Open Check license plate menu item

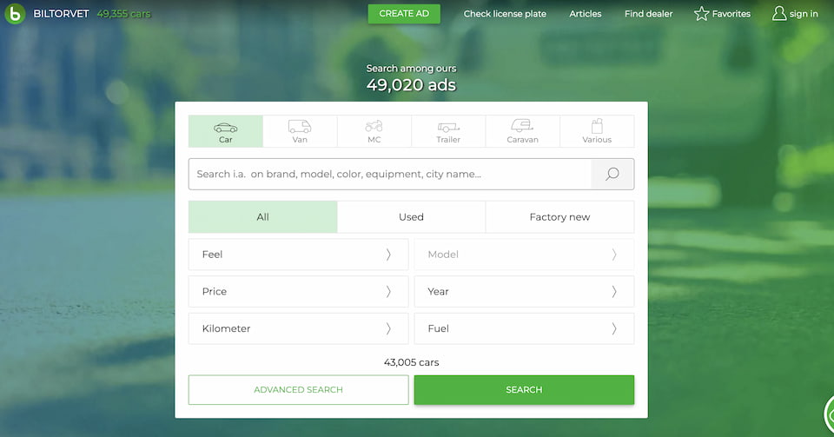505,14
